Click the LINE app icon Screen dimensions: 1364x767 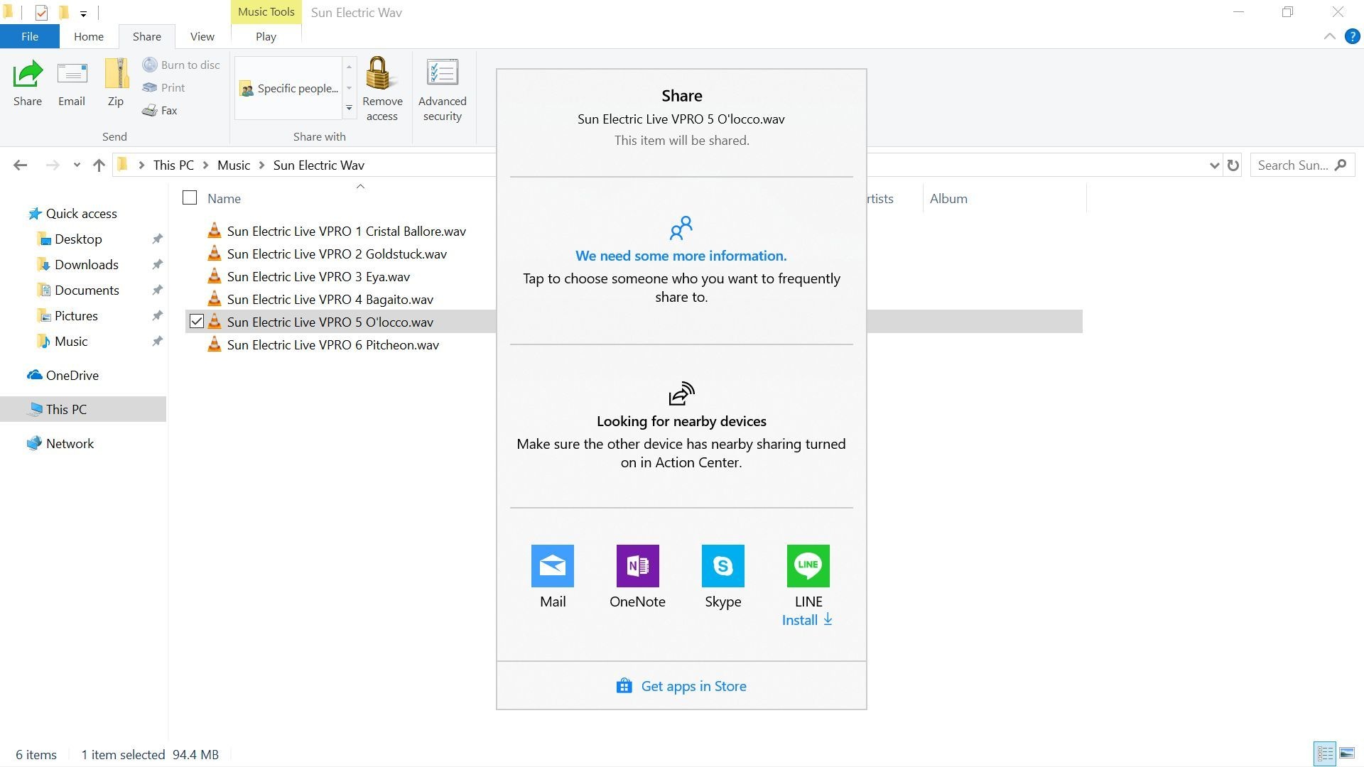(808, 566)
